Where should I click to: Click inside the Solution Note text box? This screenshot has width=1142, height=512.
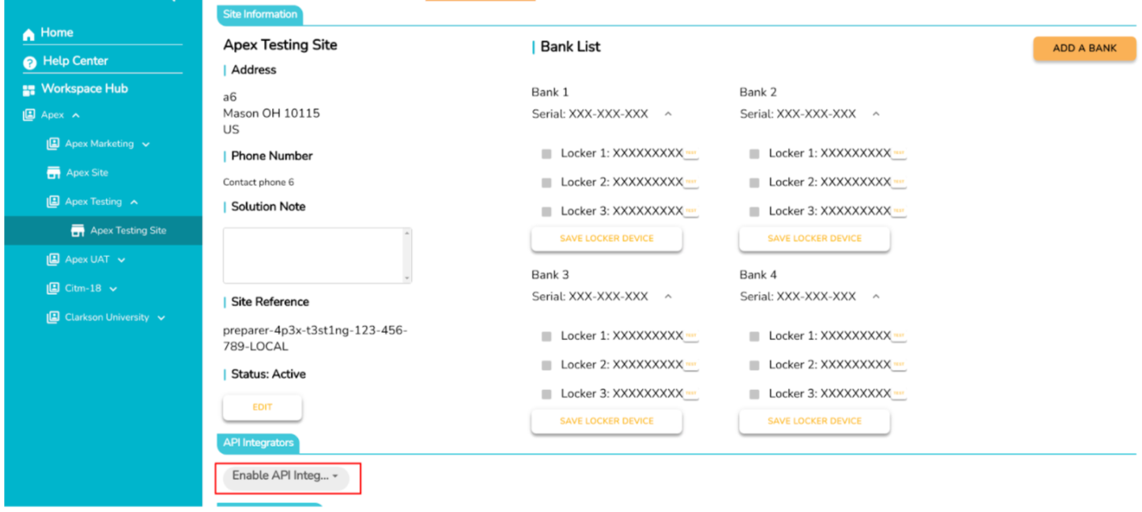[313, 255]
